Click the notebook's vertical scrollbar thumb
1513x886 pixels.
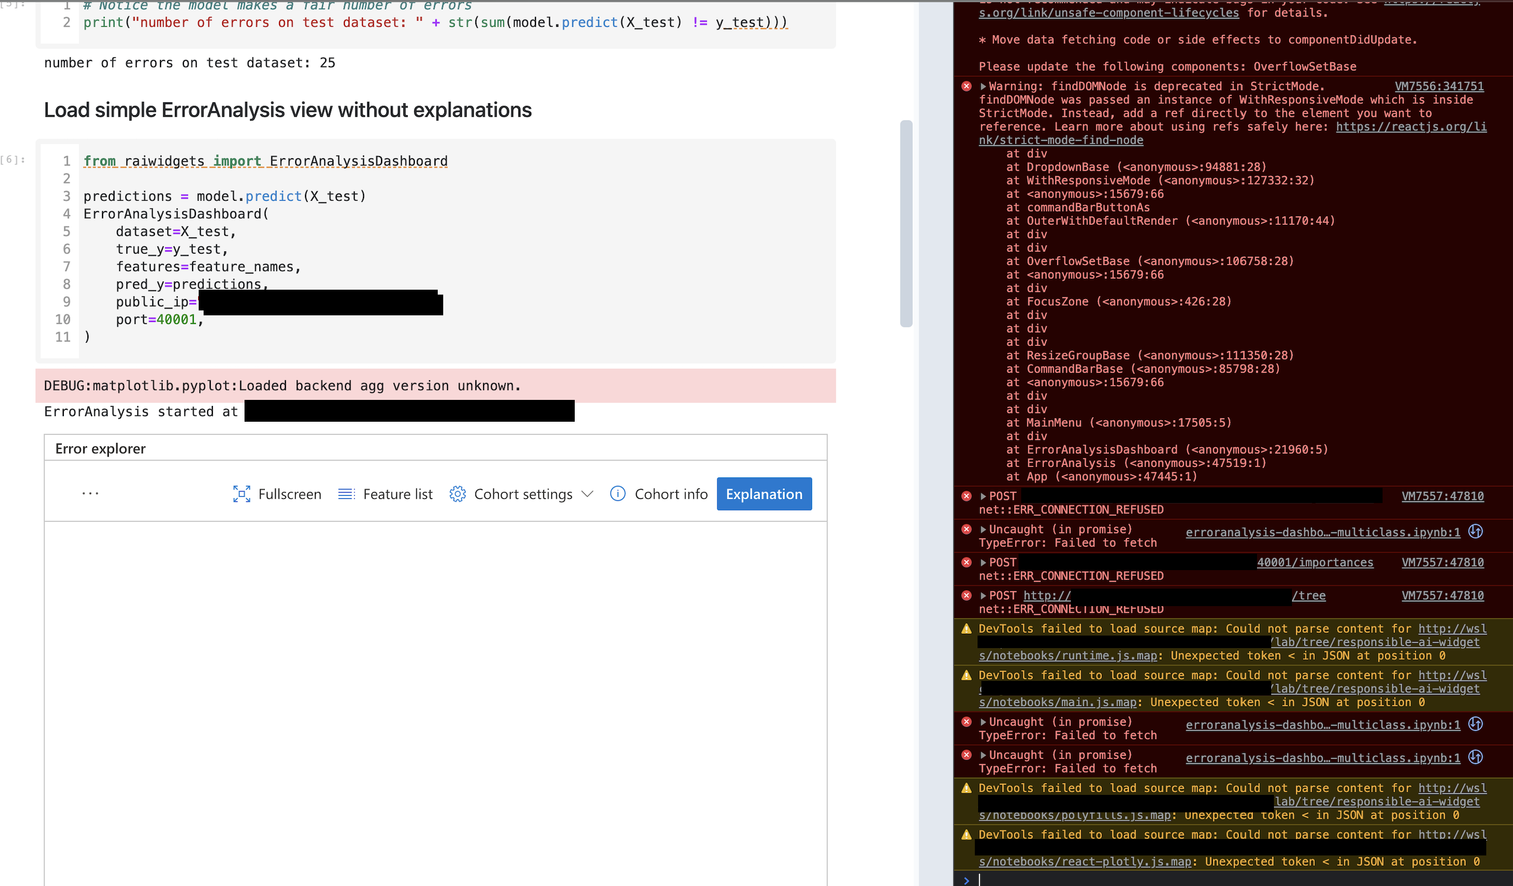906,223
